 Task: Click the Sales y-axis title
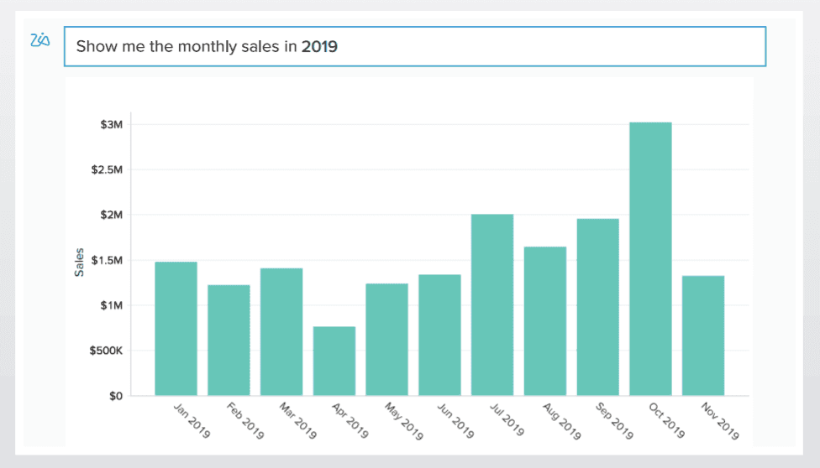(79, 263)
